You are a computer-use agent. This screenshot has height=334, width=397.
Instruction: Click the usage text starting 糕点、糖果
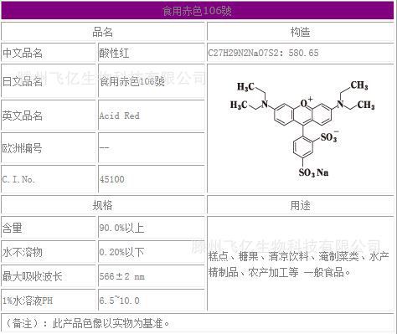pyautogui.click(x=298, y=256)
